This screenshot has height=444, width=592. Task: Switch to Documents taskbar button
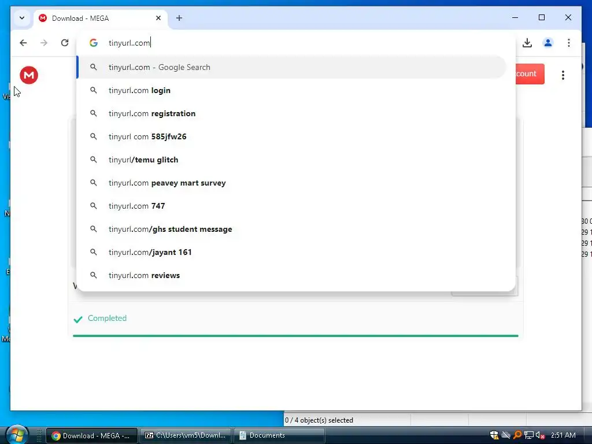pos(279,436)
